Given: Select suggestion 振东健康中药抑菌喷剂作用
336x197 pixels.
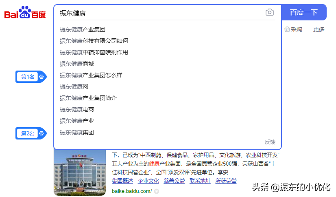Looking at the screenshot, I should click(x=94, y=52).
